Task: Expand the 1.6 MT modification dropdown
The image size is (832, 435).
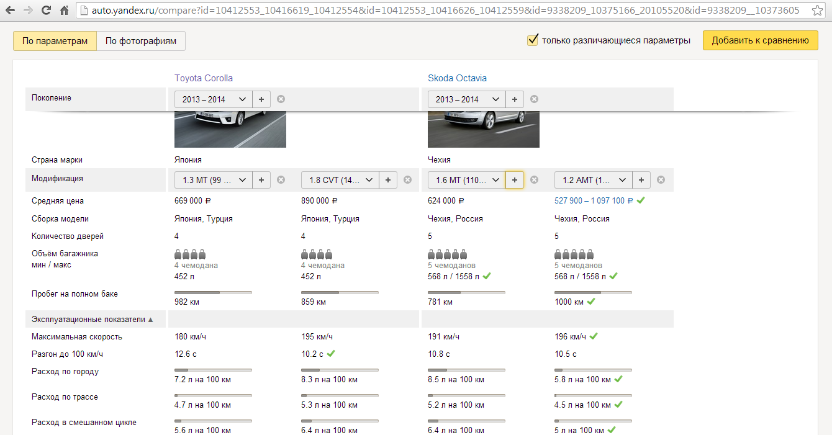Action: [467, 180]
